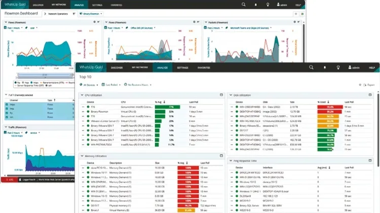380x213 pixels.
Task: Sort Disk table by % Used arrow
Action: [x=328, y=102]
